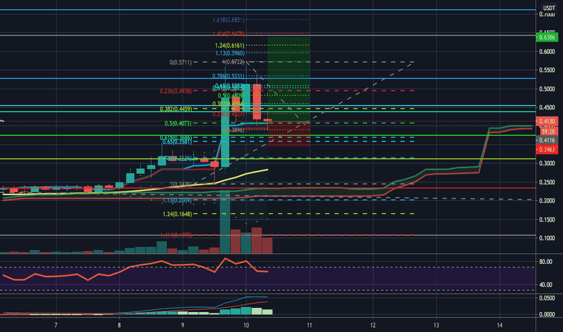Click the 0.236(0.4938) retracement label
Screen dimensions: 563x332
point(176,91)
